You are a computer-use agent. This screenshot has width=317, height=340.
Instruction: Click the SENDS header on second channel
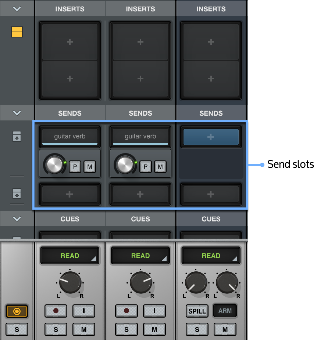coord(140,113)
